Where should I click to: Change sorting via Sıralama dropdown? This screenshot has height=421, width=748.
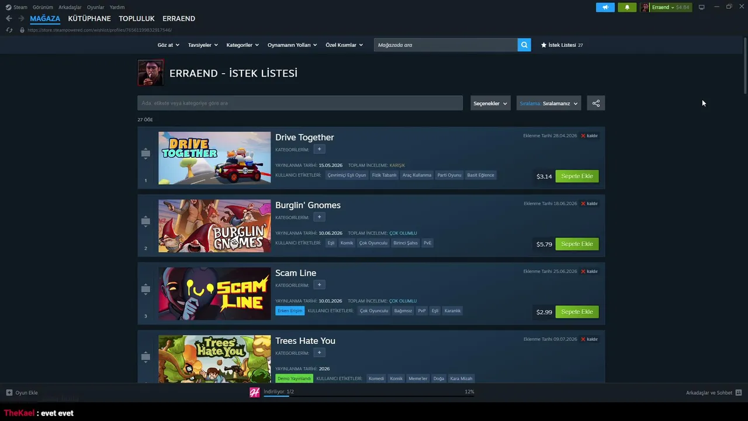pos(549,103)
